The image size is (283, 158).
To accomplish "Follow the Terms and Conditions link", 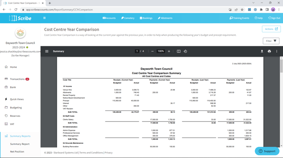I will pos(91,153).
